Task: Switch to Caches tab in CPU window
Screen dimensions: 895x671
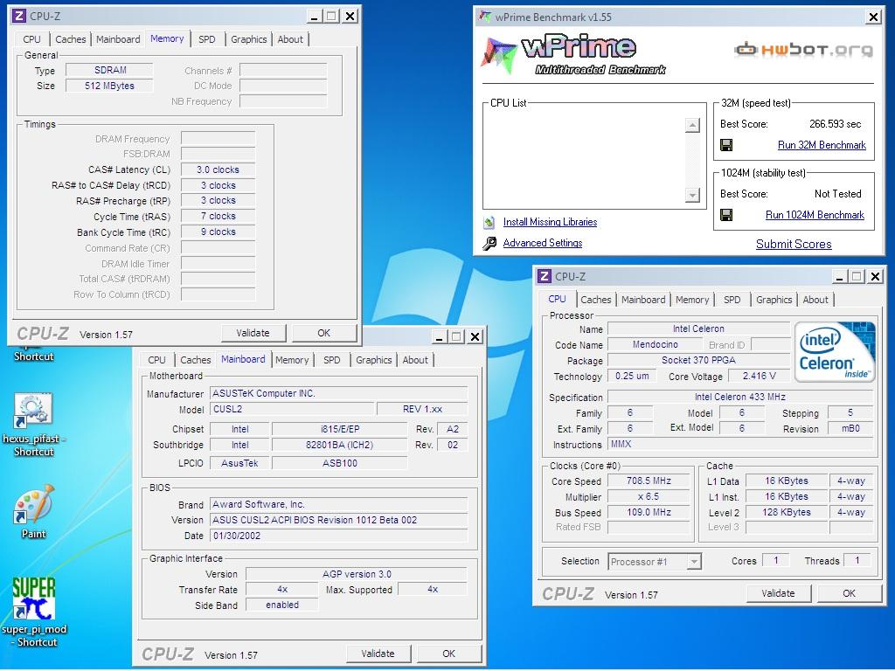Action: (595, 300)
